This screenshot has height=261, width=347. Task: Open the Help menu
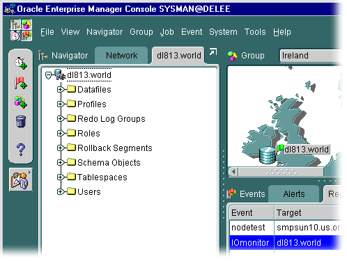(282, 32)
